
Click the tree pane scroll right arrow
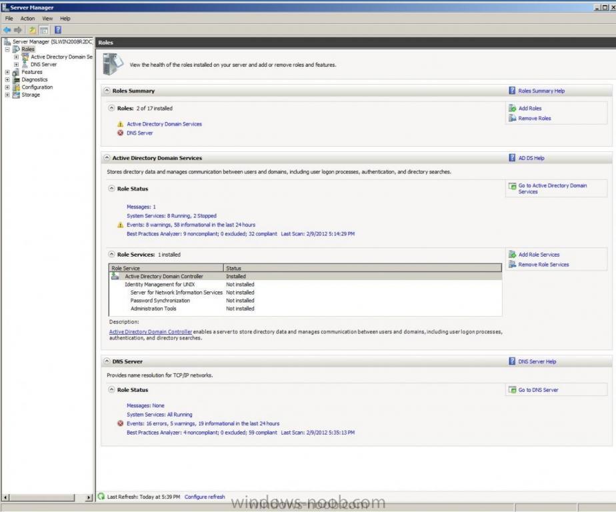coord(89,497)
